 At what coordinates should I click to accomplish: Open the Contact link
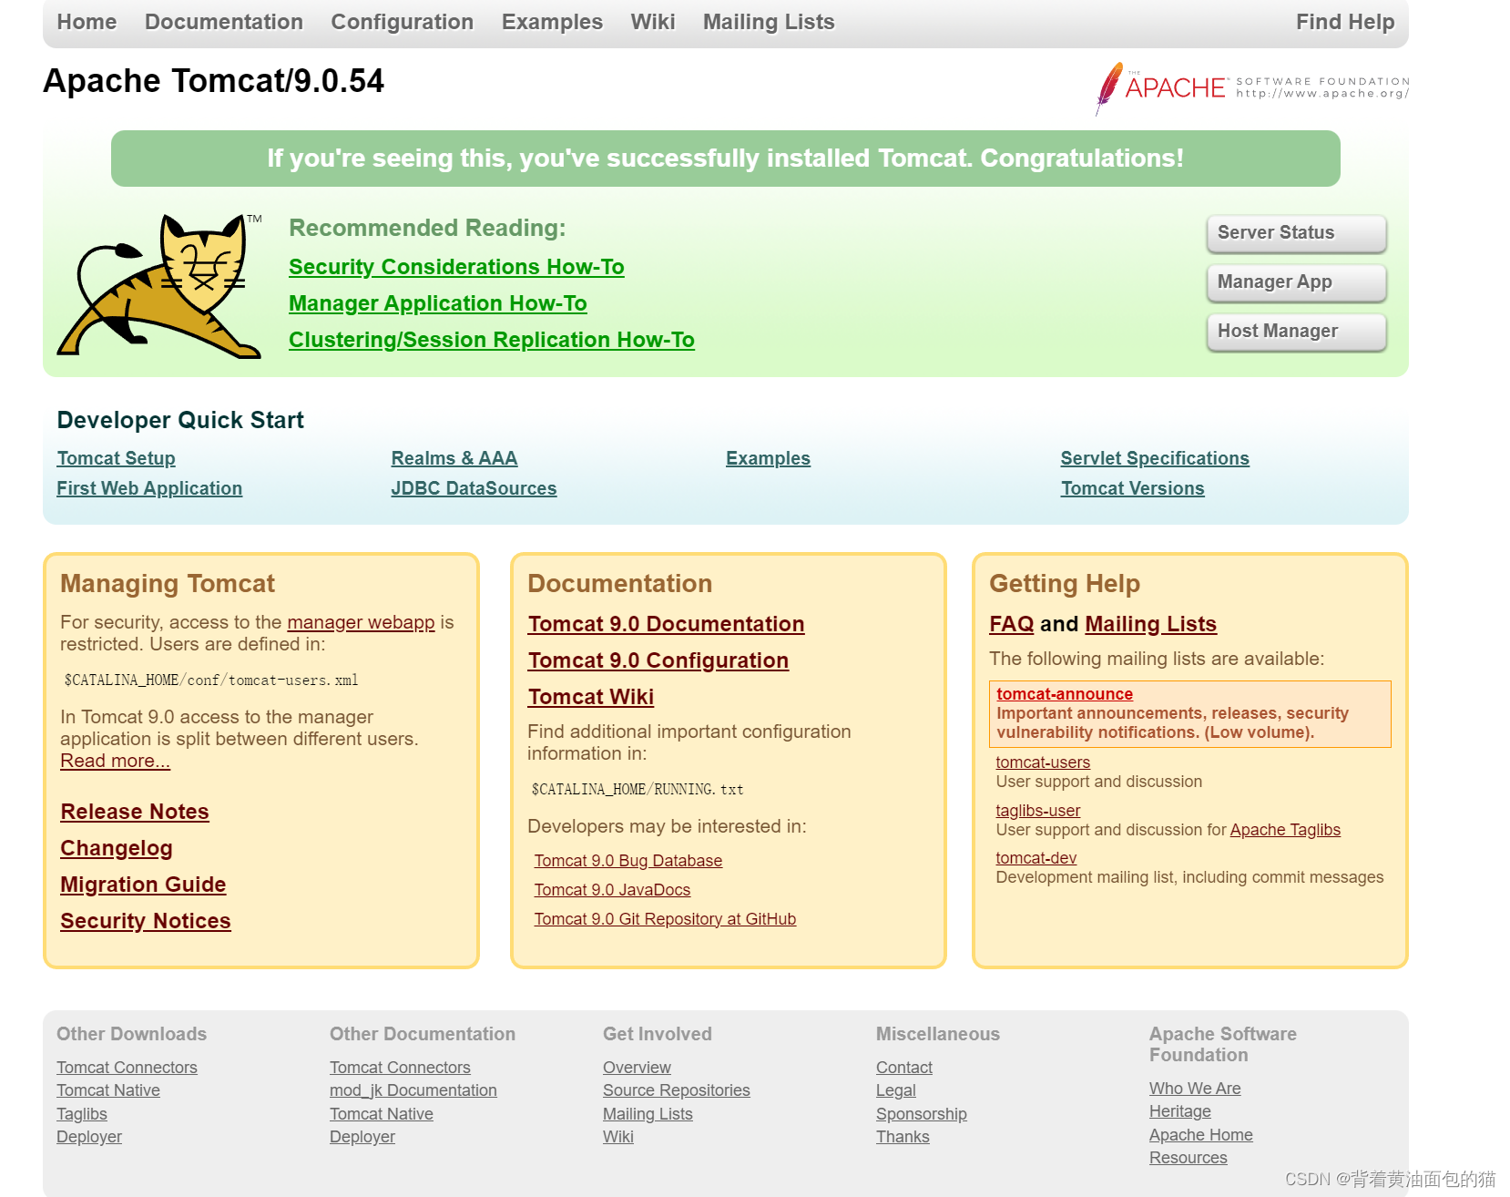[904, 1068]
